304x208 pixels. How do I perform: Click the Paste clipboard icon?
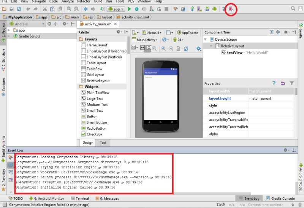click(x=60, y=9)
